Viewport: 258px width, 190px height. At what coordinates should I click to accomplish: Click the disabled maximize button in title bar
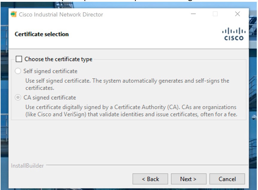pos(215,14)
